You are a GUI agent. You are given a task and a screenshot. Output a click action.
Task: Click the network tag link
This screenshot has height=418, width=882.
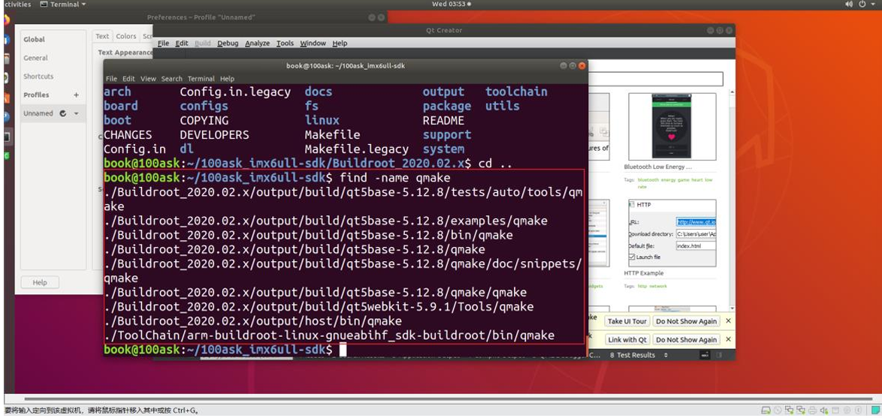click(657, 286)
